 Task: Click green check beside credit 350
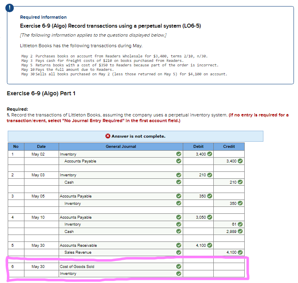(240, 203)
